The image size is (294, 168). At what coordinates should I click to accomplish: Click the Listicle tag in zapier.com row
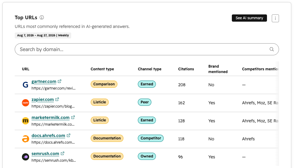pos(100,102)
